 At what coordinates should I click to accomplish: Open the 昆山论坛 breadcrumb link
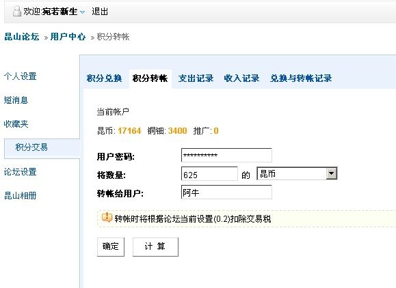(x=22, y=37)
